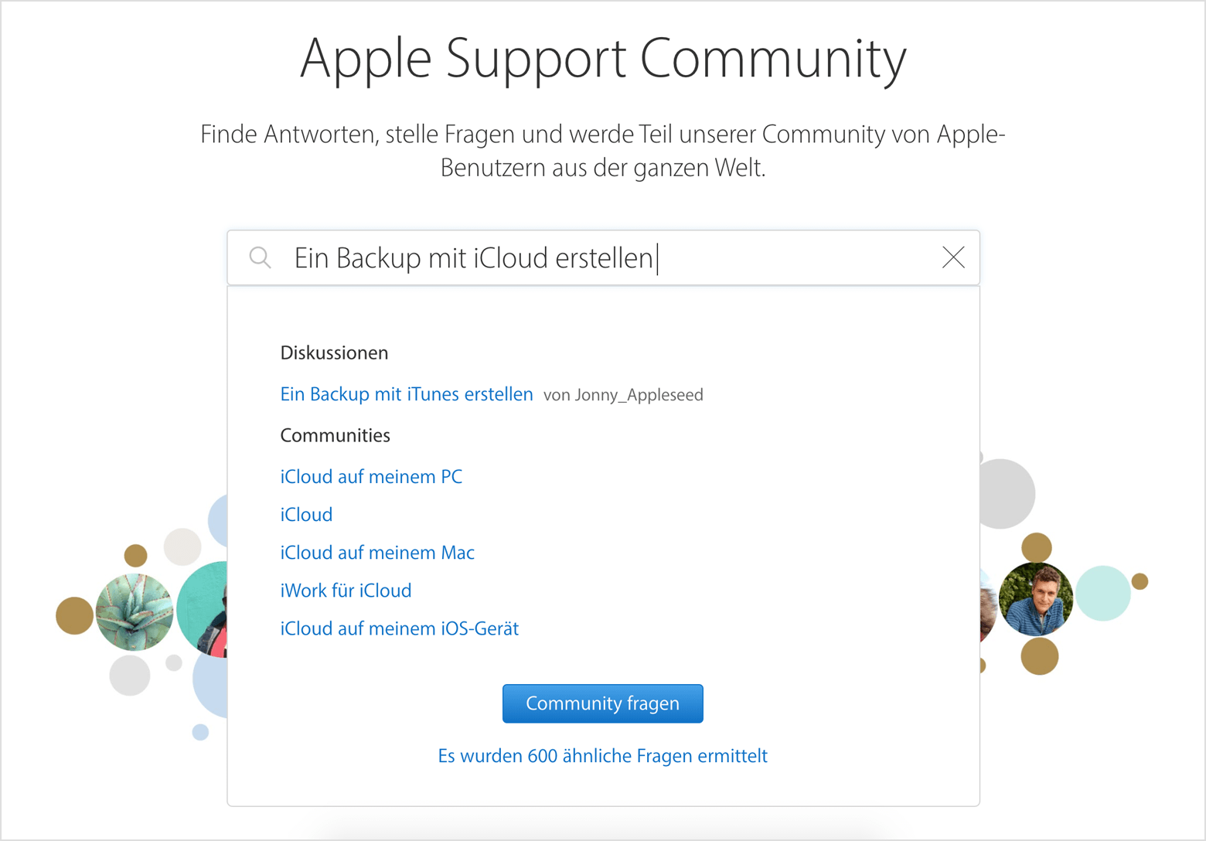Click into the search text field

click(x=603, y=257)
